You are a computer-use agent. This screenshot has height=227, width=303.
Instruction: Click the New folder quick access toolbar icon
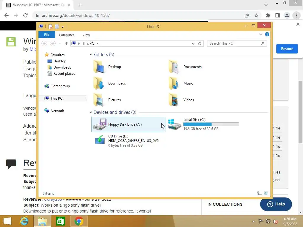pos(57,26)
